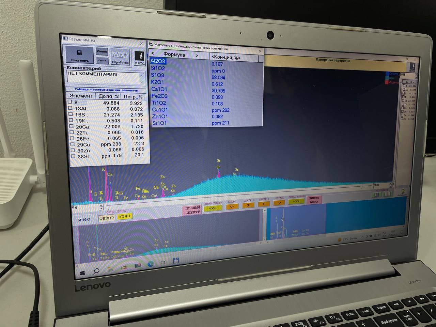Open the Обработка spectrum processing tool
The height and width of the screenshot is (327, 436).
point(120,57)
